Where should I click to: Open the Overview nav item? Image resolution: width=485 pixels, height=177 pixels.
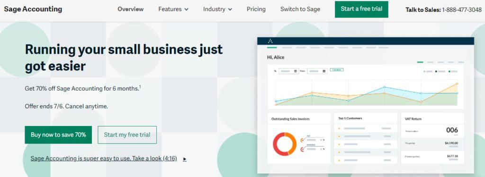coord(131,9)
